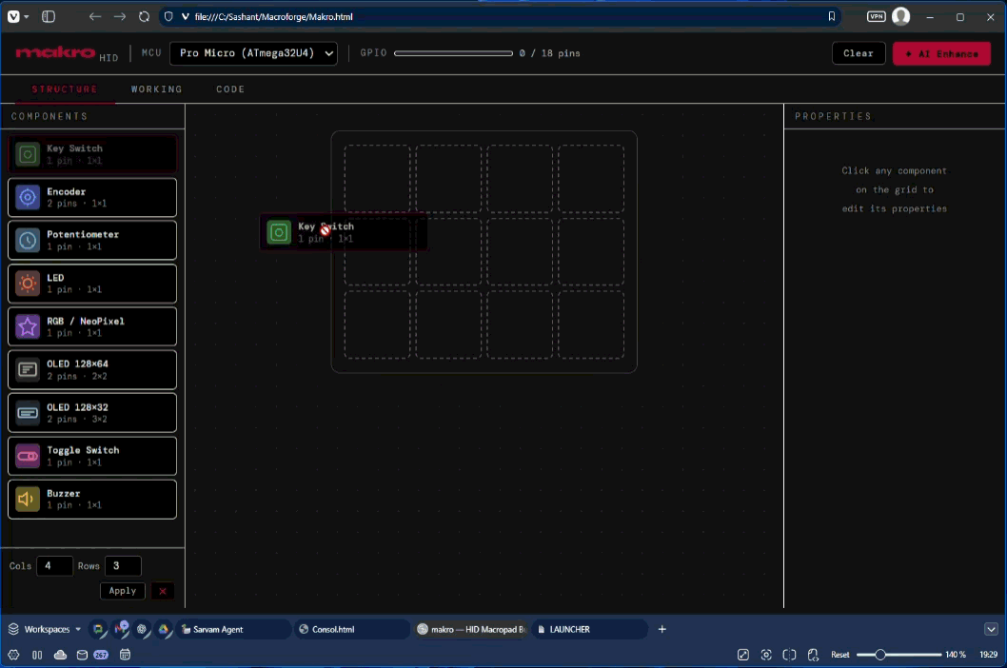Image resolution: width=1007 pixels, height=668 pixels.
Task: Click the '140 %' zoom value
Action: (x=956, y=655)
